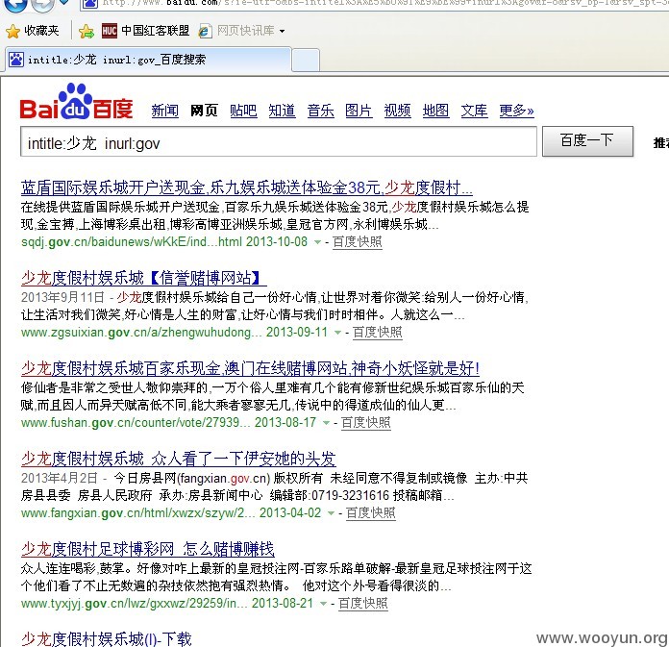Click the www.fushan.gov.cn green URL text
The image size is (669, 647).
(x=136, y=422)
